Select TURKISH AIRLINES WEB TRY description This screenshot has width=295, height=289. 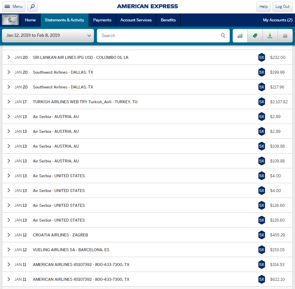[x=85, y=102]
